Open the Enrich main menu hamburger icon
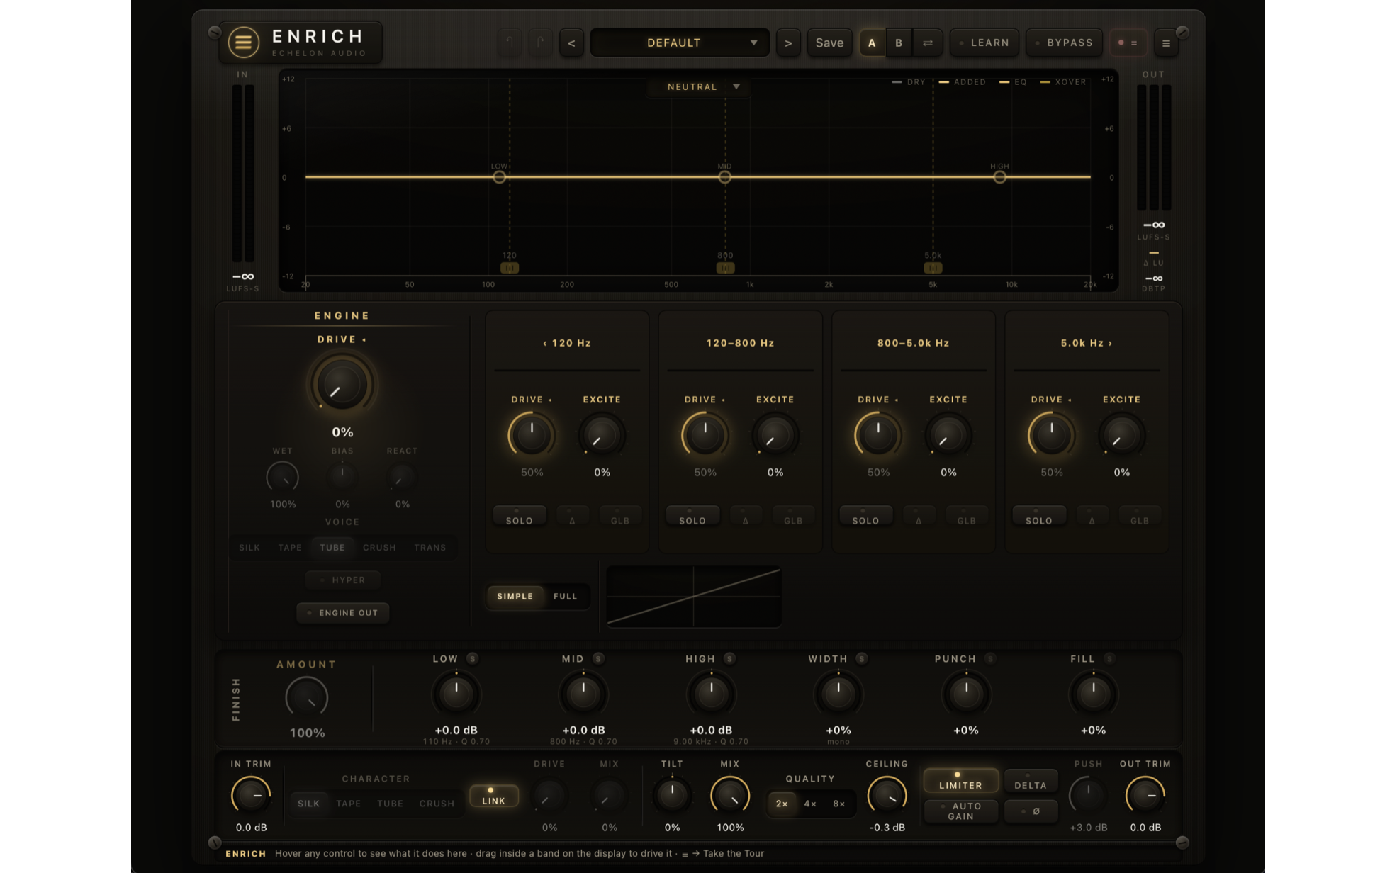The width and height of the screenshot is (1397, 873). [x=243, y=43]
